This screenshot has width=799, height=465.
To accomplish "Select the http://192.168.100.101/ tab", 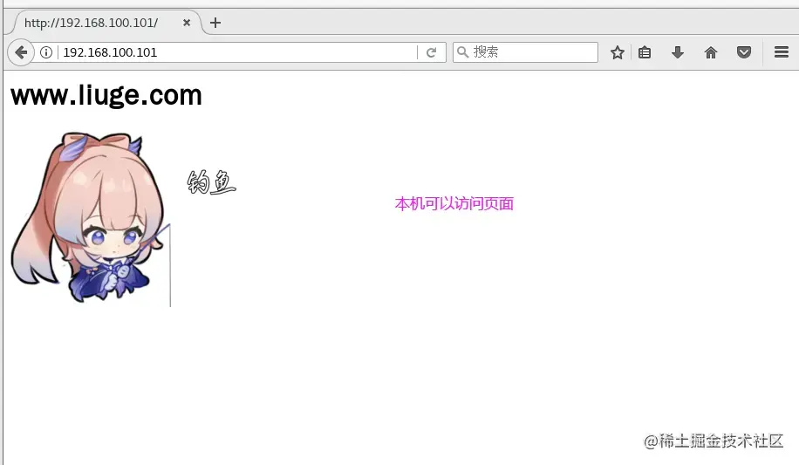I will [x=91, y=23].
